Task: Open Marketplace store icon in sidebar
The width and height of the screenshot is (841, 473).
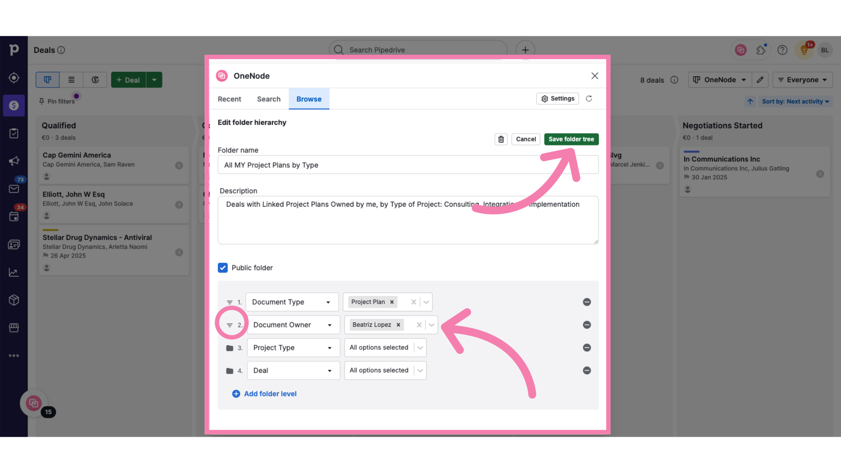Action: pos(14,328)
